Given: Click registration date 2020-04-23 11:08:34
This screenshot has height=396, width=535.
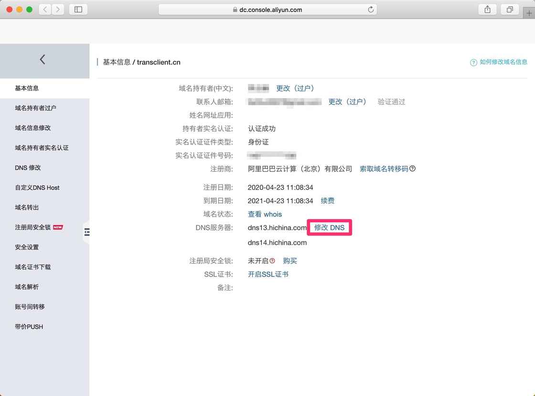Looking at the screenshot, I should (280, 188).
